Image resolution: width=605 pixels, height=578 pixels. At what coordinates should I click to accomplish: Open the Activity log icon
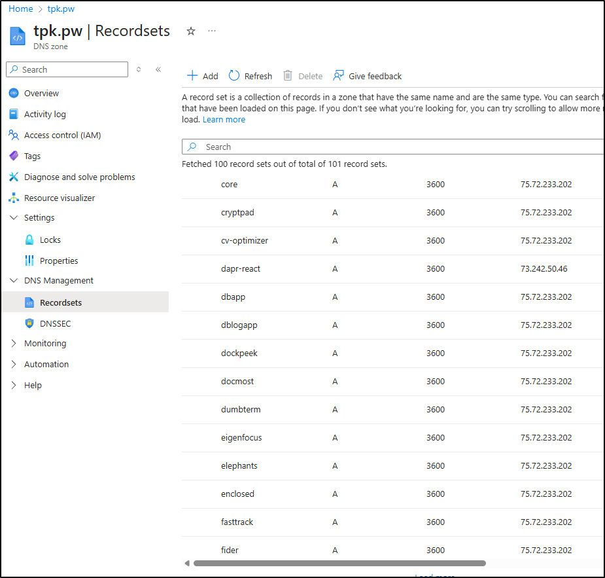click(14, 114)
